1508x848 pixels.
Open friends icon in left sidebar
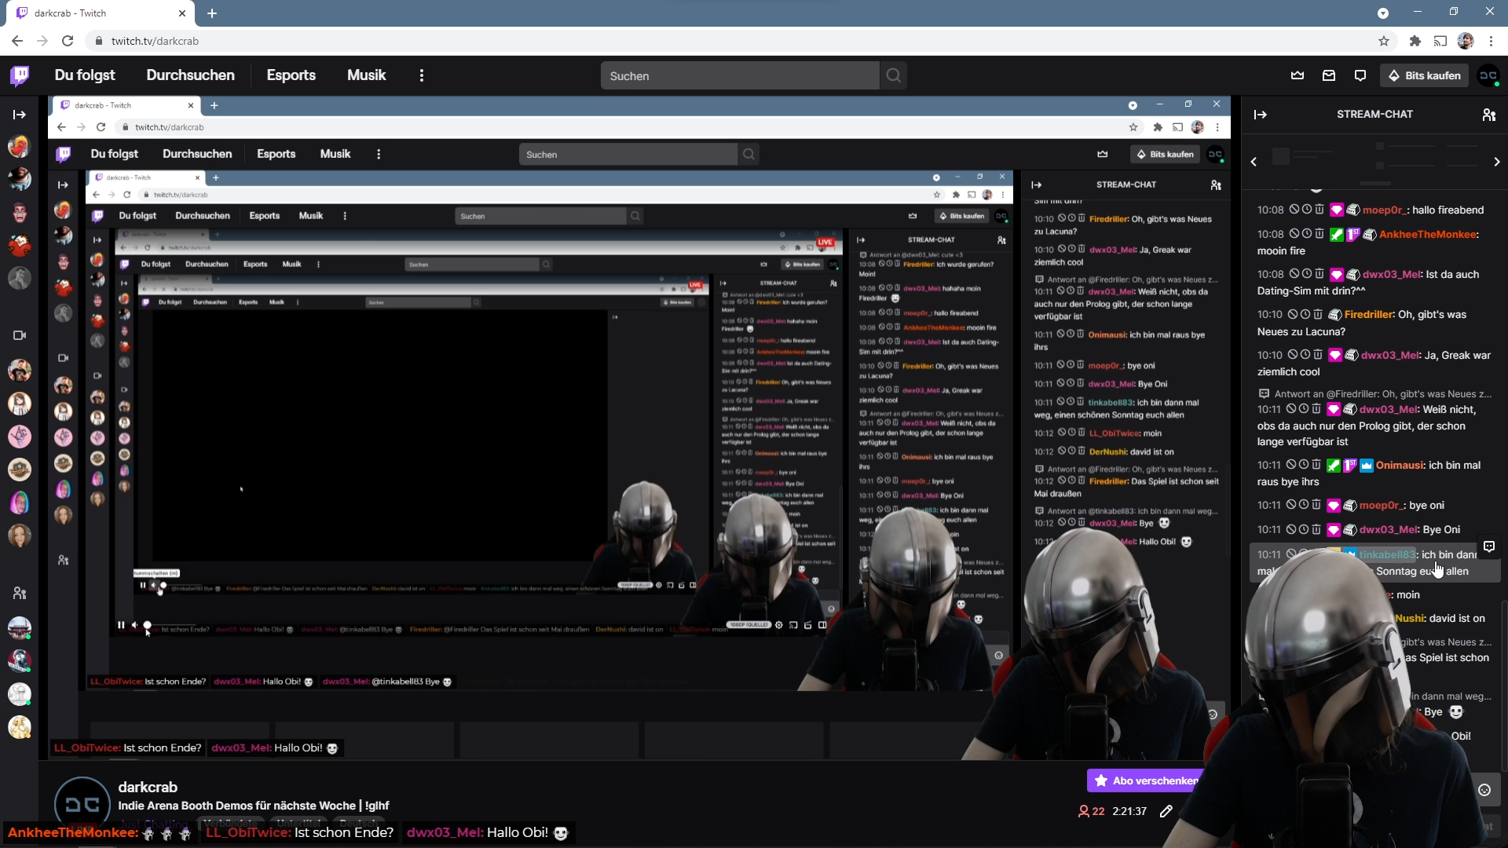[x=20, y=594]
